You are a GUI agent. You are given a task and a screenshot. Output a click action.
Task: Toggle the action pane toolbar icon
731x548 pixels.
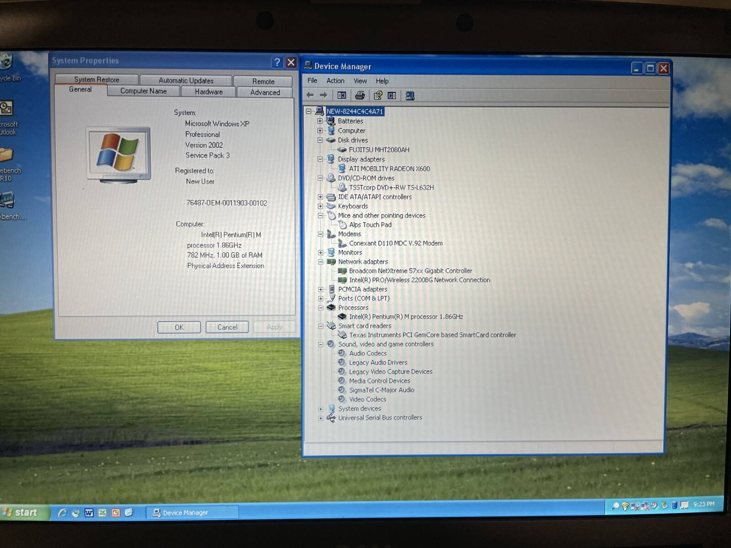click(x=392, y=95)
